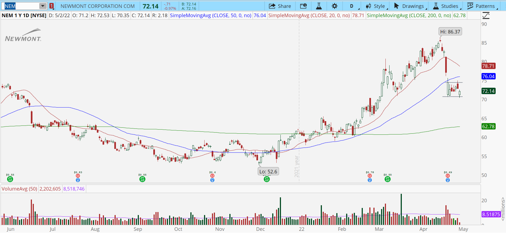Image resolution: width=506 pixels, height=233 pixels.
Task: Click the -0.97% change readout
Action: (x=170, y=8)
